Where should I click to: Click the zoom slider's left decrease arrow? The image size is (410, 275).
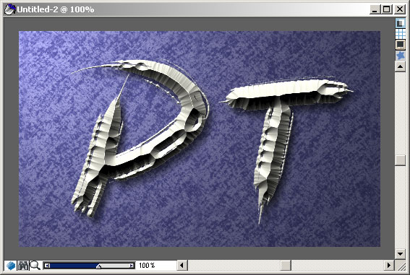coord(47,266)
